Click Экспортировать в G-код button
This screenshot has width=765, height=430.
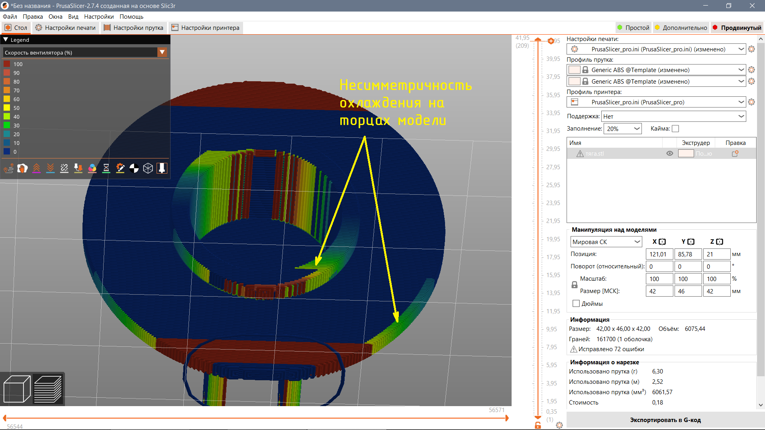[x=665, y=420]
